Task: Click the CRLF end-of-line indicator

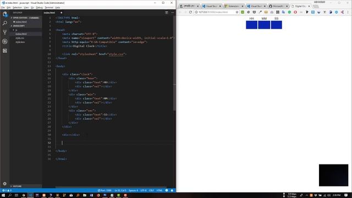Action: [152, 190]
